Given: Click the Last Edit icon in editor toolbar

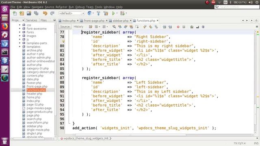Looking at the screenshot, I should (x=91, y=27).
